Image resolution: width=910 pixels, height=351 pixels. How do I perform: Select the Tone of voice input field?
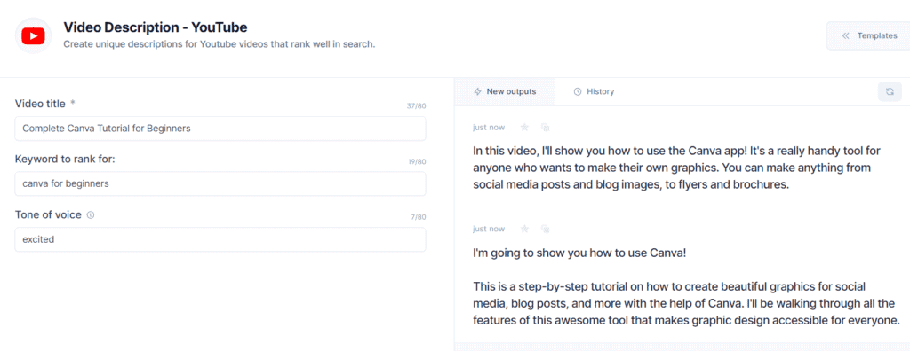[x=220, y=239]
